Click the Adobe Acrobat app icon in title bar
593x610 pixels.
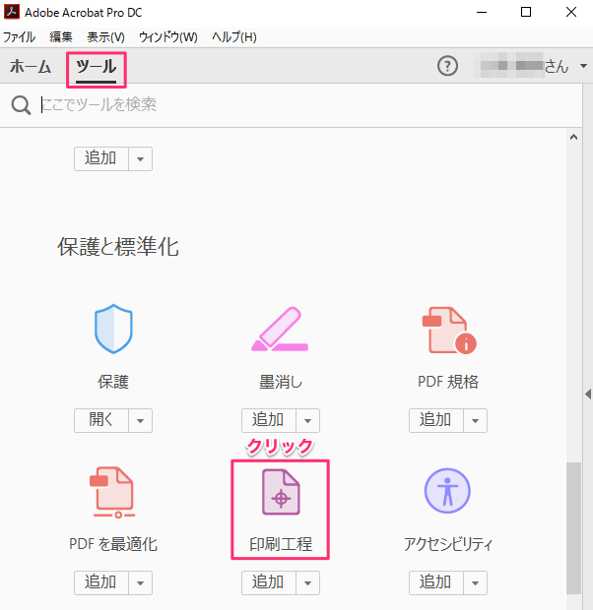pos(11,12)
